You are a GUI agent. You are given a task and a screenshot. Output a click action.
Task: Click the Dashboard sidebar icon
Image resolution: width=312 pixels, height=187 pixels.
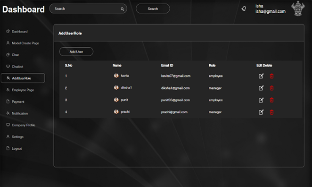pos(8,31)
